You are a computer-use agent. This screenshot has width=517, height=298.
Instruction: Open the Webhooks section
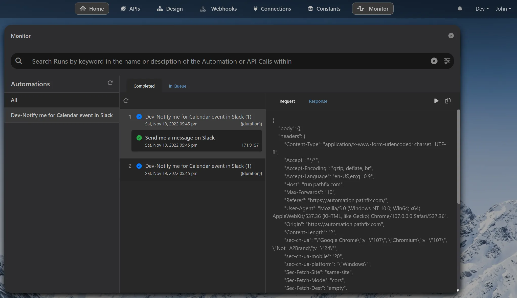pos(218,9)
